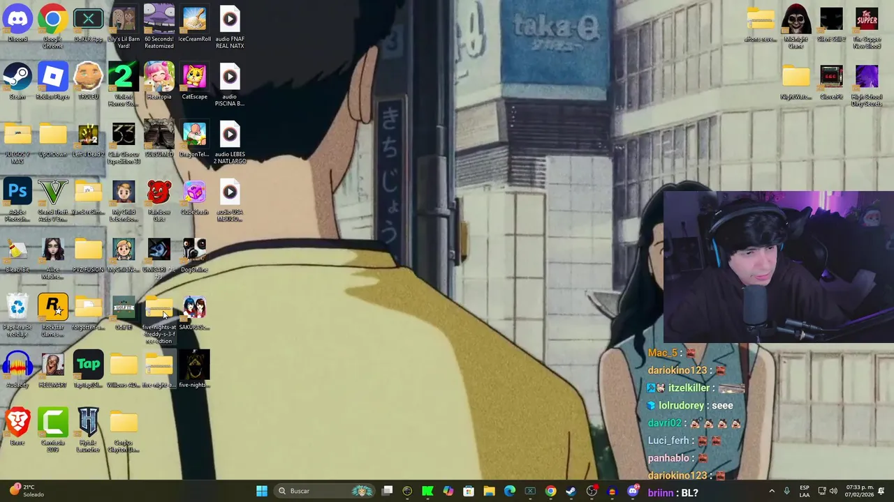
Task: Select the Heartopia game shortcut
Action: pyautogui.click(x=159, y=82)
